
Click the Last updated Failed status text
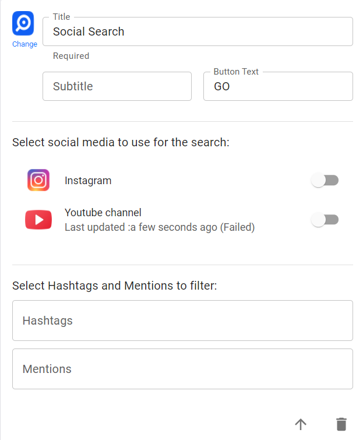160,227
